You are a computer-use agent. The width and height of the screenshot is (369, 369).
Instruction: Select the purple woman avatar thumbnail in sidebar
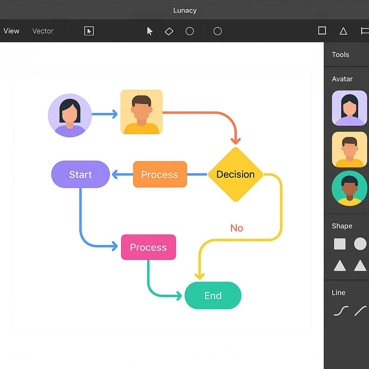pyautogui.click(x=349, y=108)
